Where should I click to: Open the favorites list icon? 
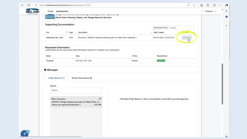tap(215, 5)
